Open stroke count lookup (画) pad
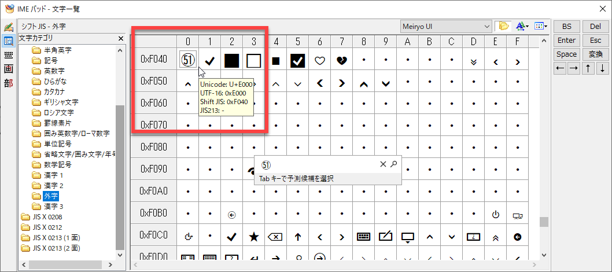The image size is (612, 272). pyautogui.click(x=8, y=68)
